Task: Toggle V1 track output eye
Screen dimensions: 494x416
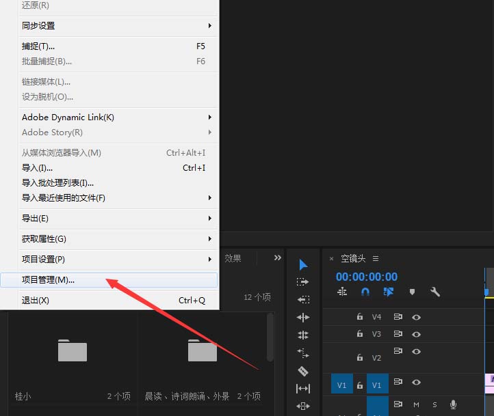Action: click(416, 382)
